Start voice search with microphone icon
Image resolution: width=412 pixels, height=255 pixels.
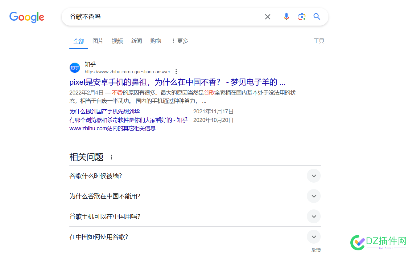(286, 17)
